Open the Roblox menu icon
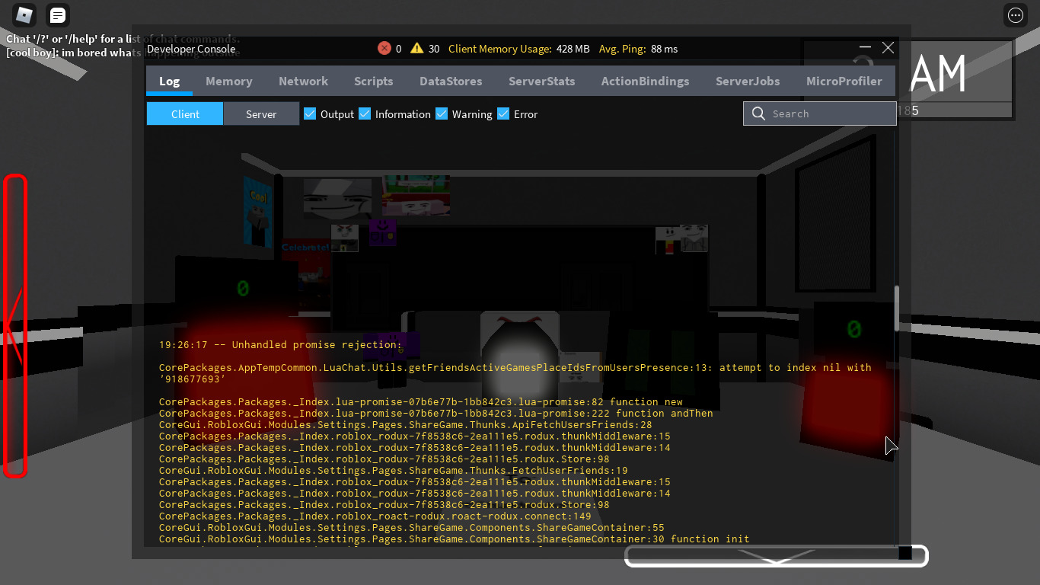The width and height of the screenshot is (1040, 585). 25,14
